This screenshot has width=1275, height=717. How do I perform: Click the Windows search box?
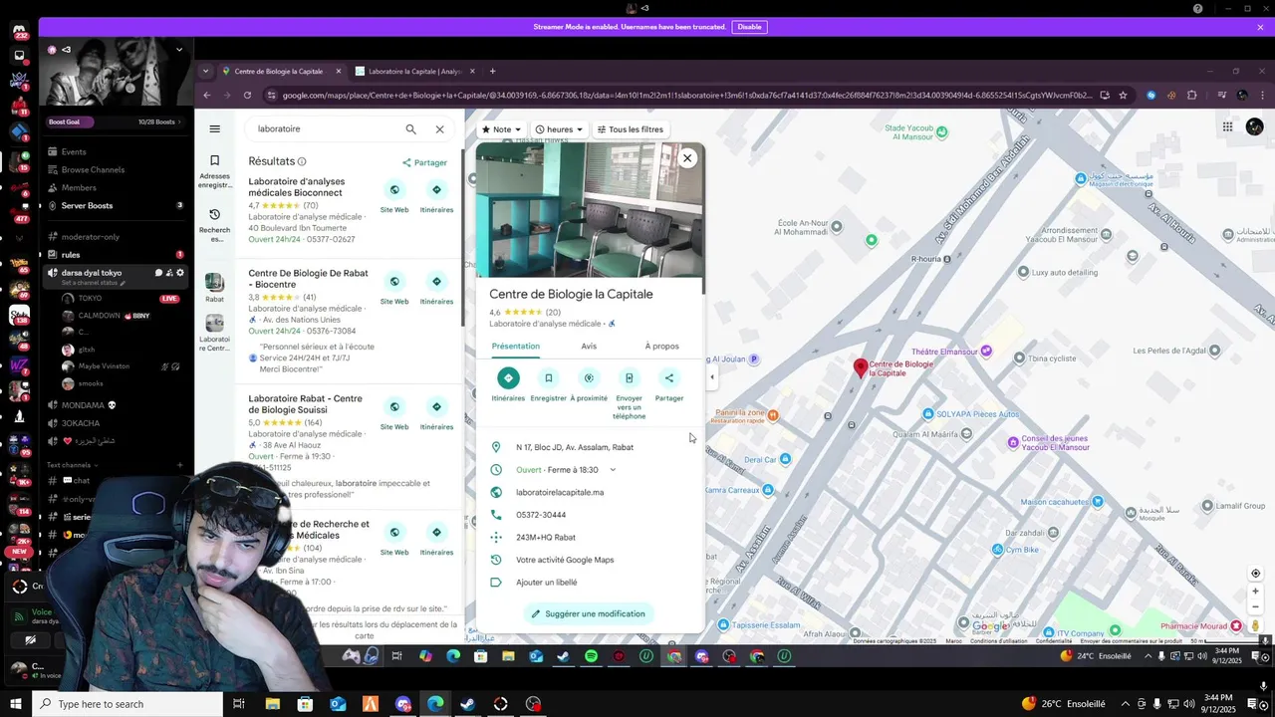pyautogui.click(x=127, y=704)
